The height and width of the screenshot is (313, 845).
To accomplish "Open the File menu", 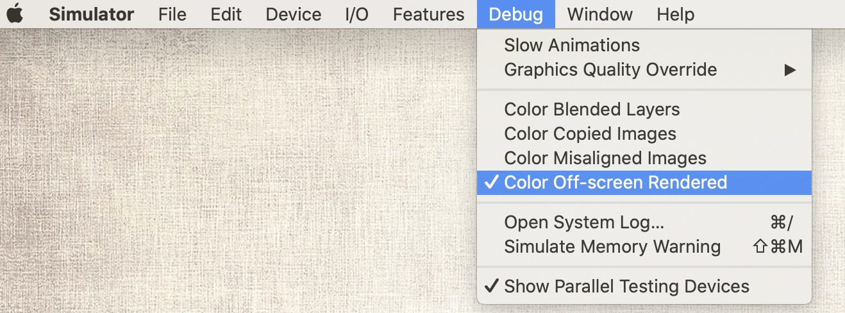I will click(x=172, y=14).
